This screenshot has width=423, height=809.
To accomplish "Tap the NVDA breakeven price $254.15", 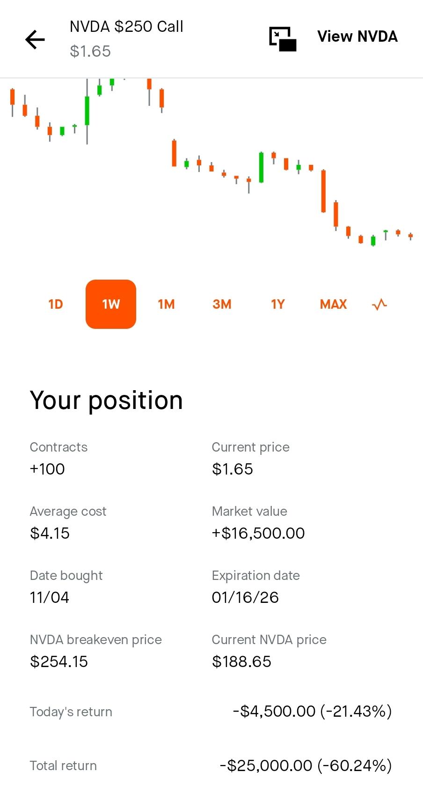I will click(59, 661).
